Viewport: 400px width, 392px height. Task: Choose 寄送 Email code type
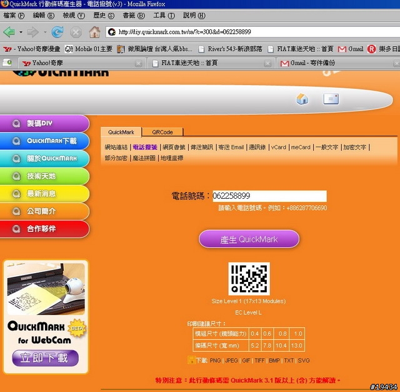(x=231, y=147)
